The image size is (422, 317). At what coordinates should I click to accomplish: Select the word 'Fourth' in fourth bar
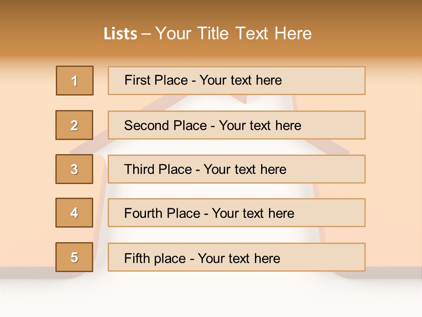click(143, 213)
